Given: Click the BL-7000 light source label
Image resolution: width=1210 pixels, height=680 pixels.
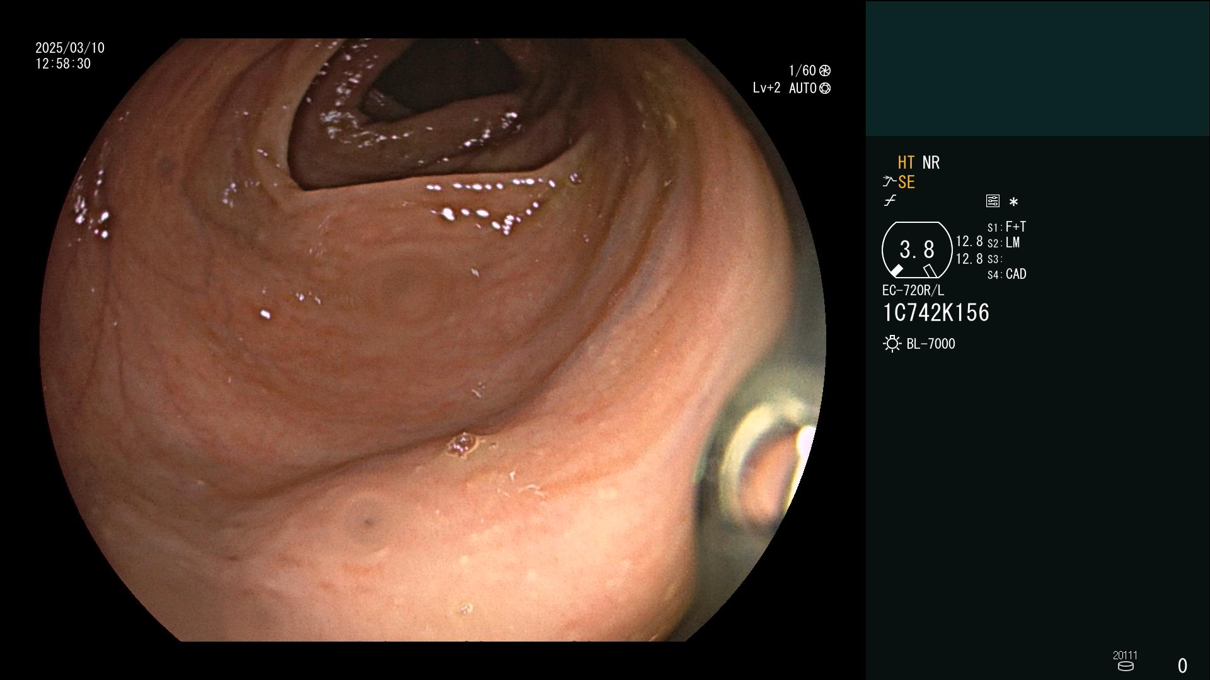Looking at the screenshot, I should pos(931,344).
